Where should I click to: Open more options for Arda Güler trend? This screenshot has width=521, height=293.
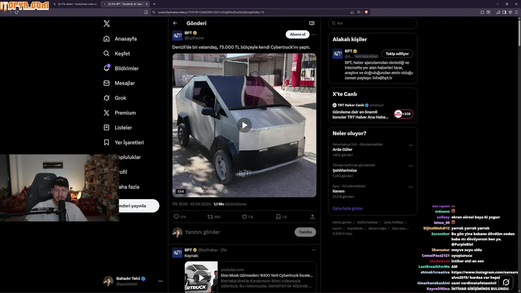pyautogui.click(x=411, y=145)
